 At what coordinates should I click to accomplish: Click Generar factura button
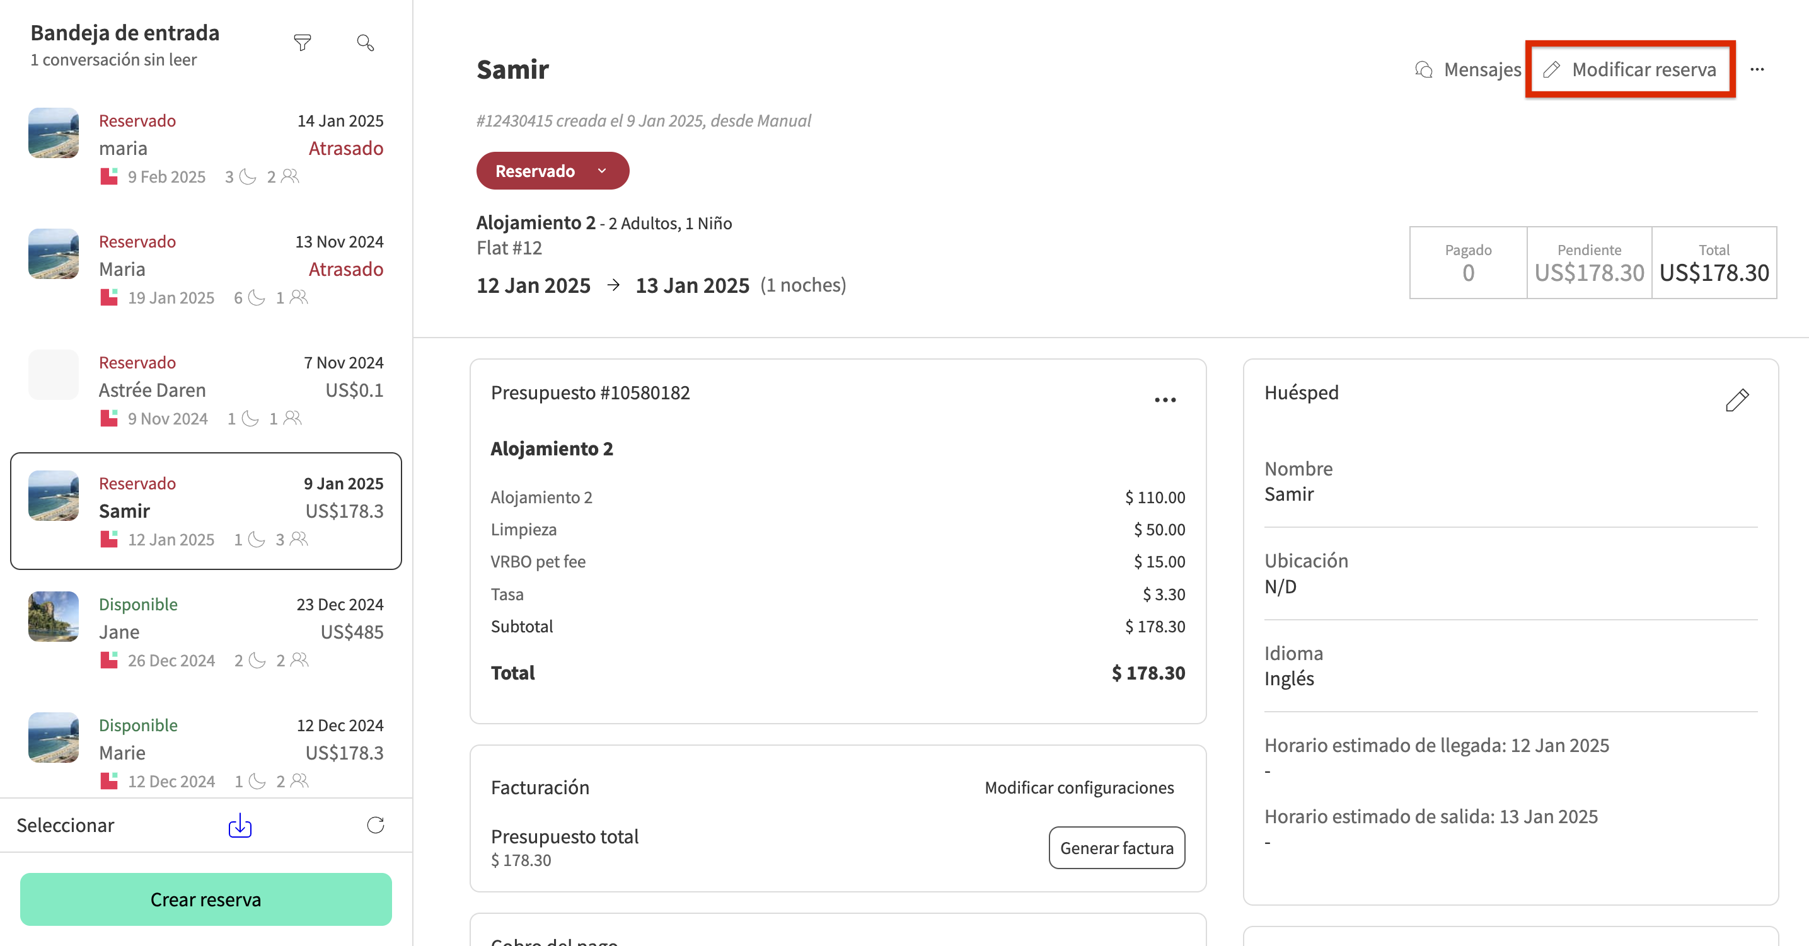pyautogui.click(x=1116, y=848)
